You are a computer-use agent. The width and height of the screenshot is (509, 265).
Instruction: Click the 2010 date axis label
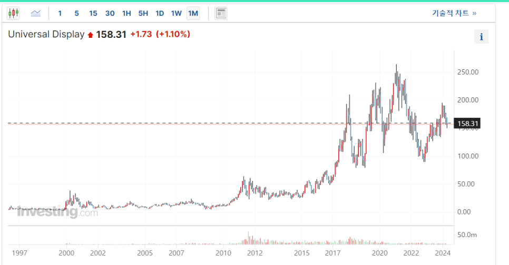click(x=223, y=253)
